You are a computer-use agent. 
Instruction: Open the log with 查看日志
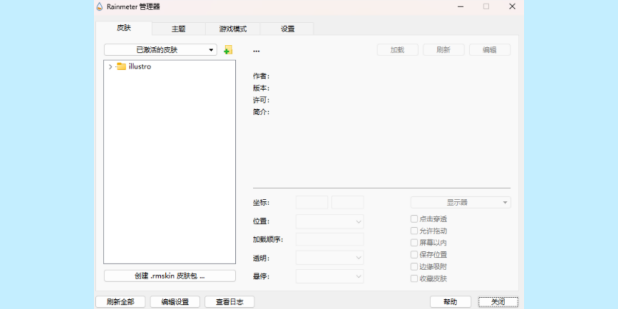(x=230, y=302)
